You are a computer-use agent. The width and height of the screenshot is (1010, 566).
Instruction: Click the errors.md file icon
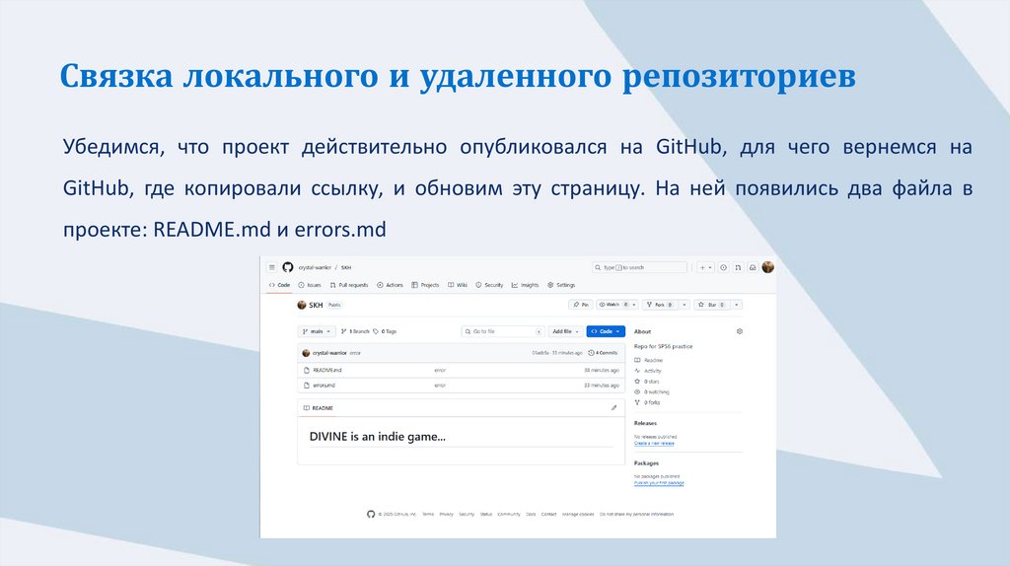pos(307,386)
